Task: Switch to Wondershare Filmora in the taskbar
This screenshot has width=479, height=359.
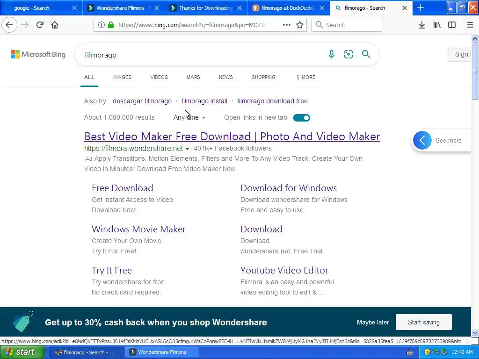Action: coord(162,352)
